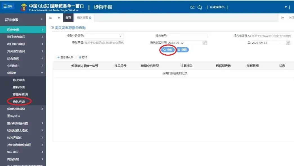Image resolution: width=294 pixels, height=166 pixels.
Task: Toggle the hamburger tab menu icon
Action: coord(50,18)
